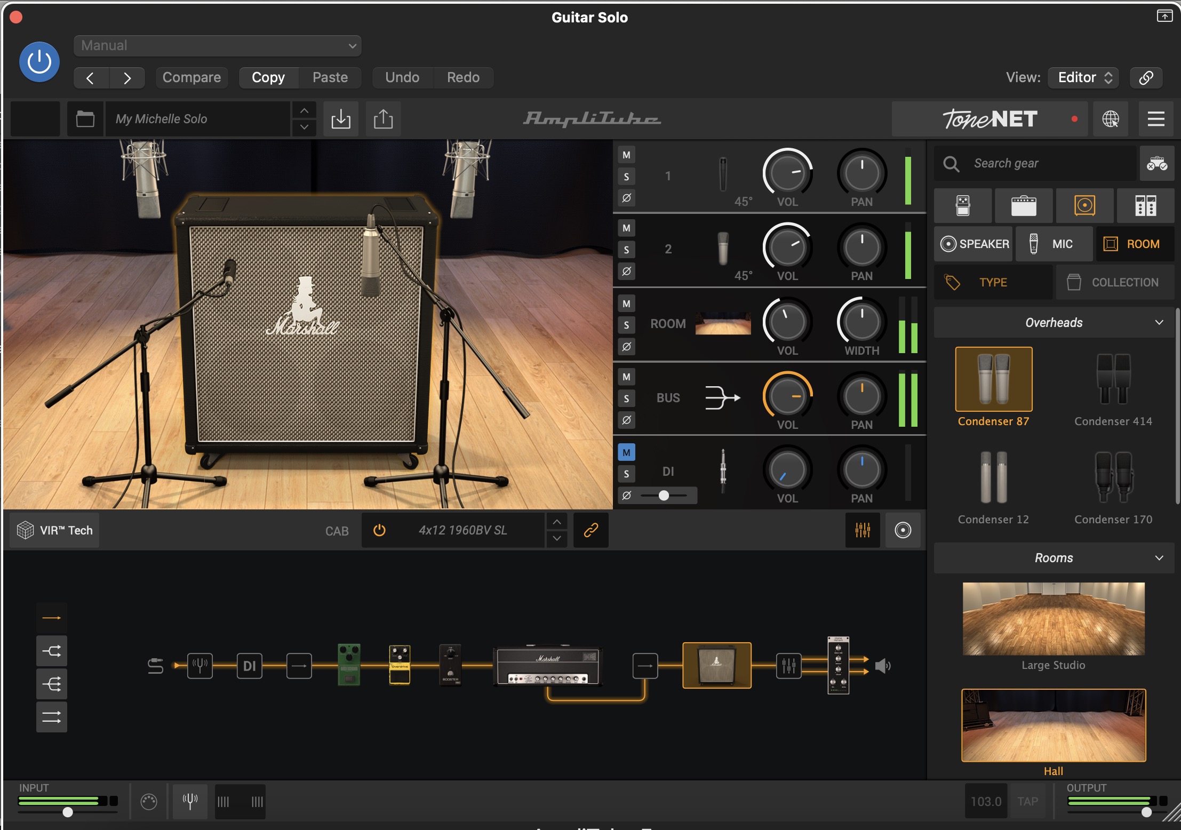Screen dimensions: 1181x830
Task: Select the amp gear category icon
Action: [1024, 205]
